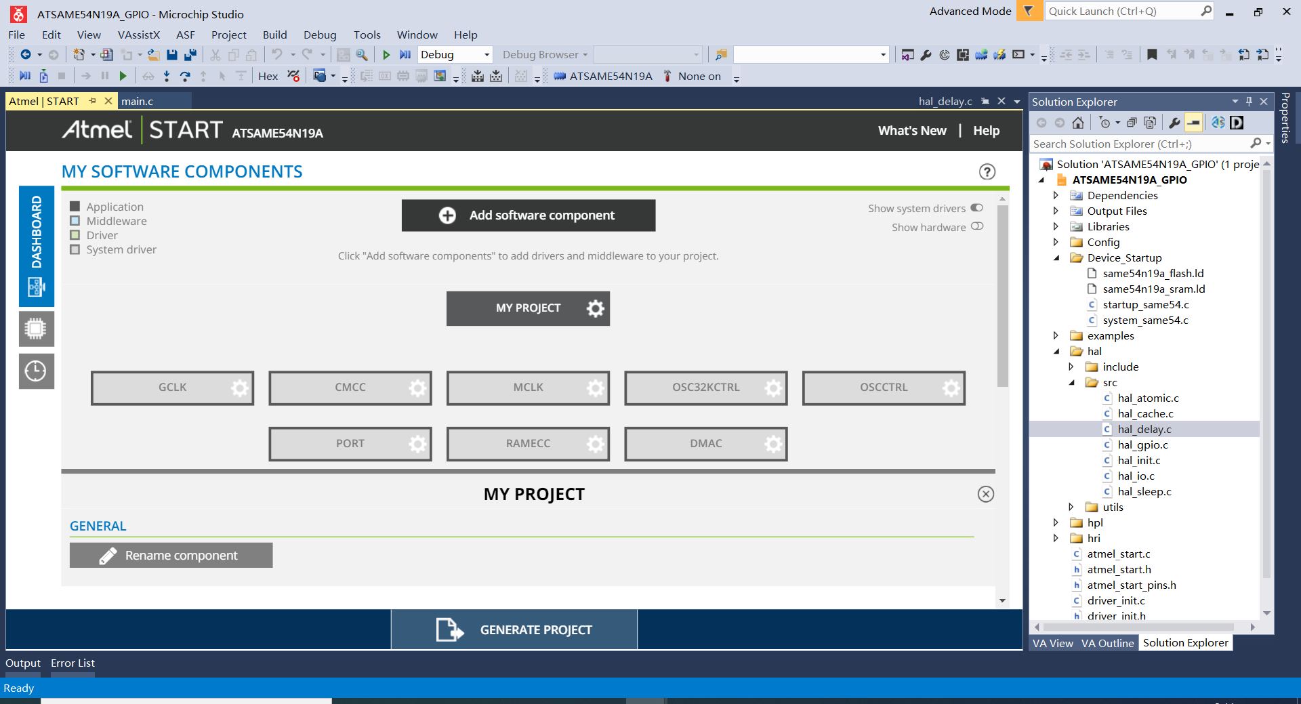
Task: Open the Debug configuration dropdown
Action: coord(455,55)
